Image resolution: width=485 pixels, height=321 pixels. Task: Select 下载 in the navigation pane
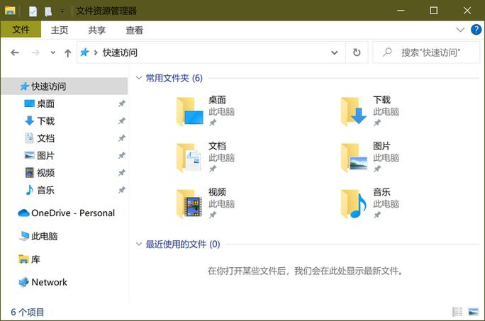click(46, 121)
